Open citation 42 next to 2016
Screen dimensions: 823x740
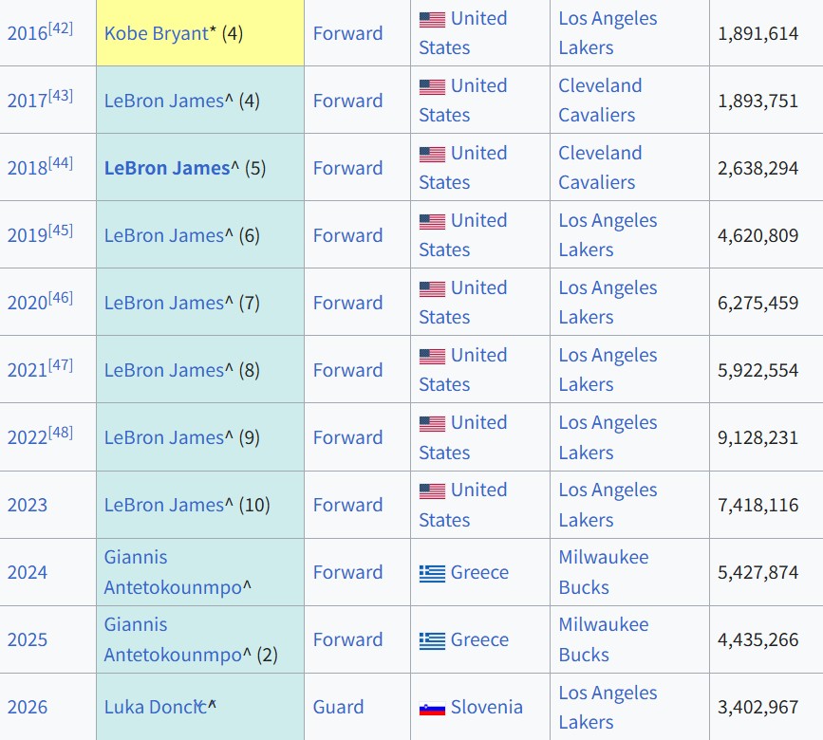61,28
